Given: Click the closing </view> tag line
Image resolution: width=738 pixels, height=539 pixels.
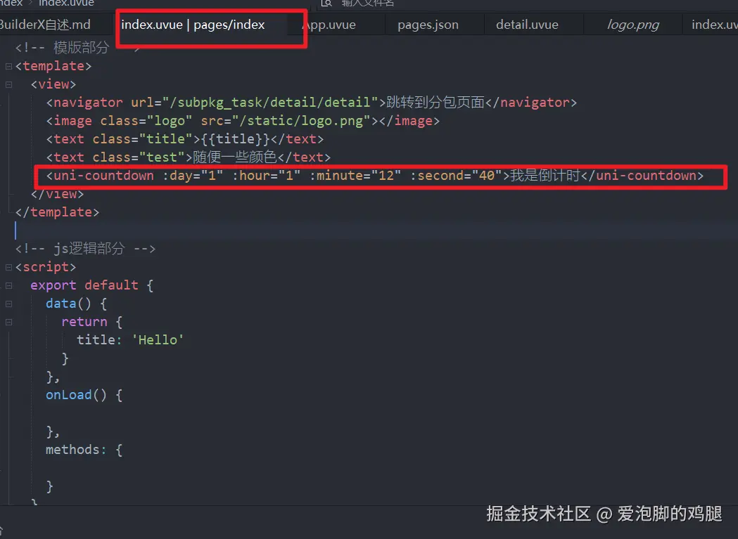Looking at the screenshot, I should (x=57, y=194).
